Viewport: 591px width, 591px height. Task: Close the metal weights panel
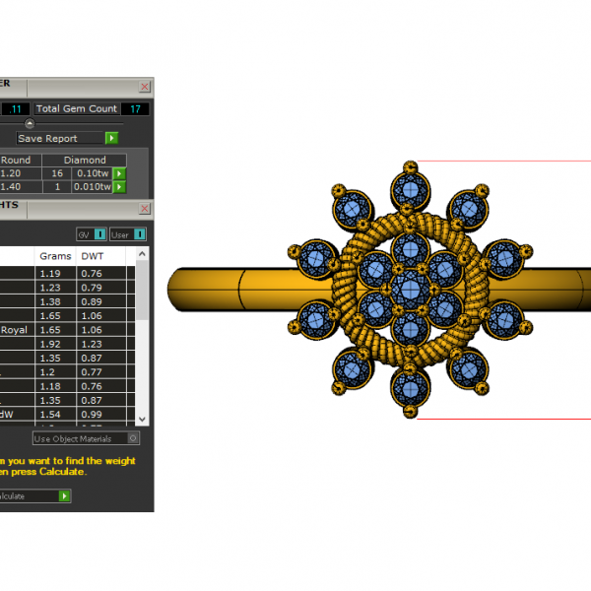click(145, 209)
